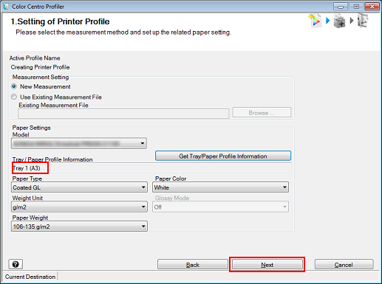Select Use Existing Measurement File option

pyautogui.click(x=14, y=97)
